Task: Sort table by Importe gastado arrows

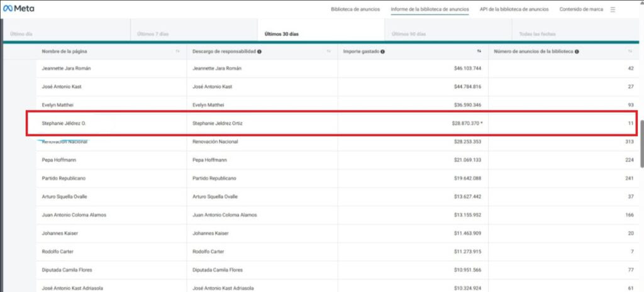Action: 479,51
